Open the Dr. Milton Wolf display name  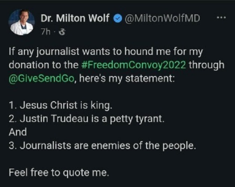pyautogui.click(x=75, y=18)
